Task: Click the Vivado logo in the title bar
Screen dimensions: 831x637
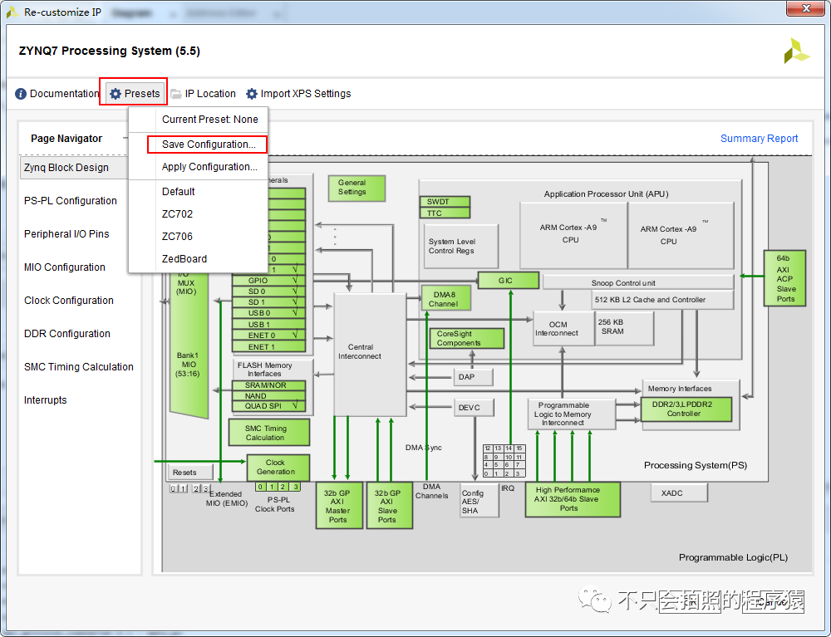Action: pos(12,12)
